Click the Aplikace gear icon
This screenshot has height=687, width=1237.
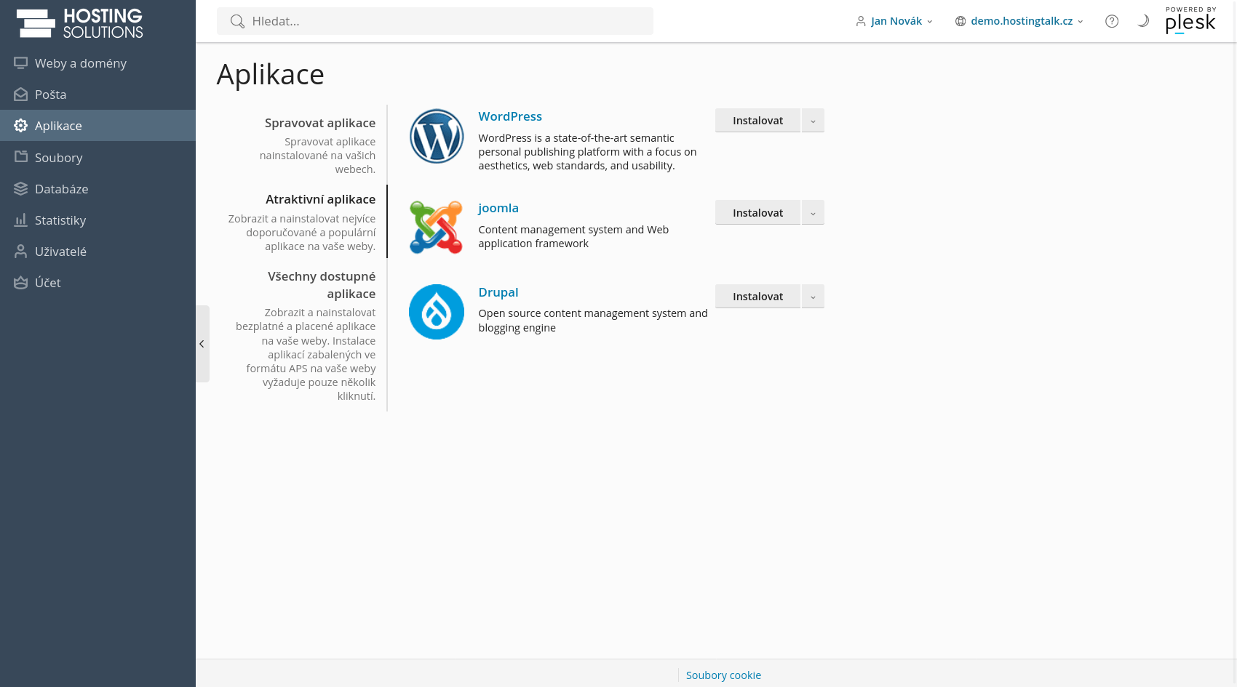[x=20, y=126]
